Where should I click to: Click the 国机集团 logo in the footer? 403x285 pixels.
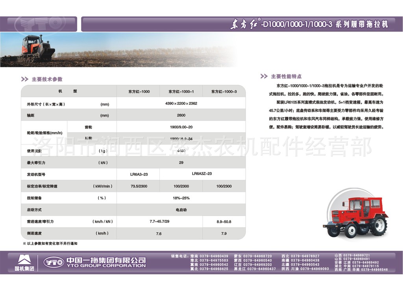tap(24, 263)
